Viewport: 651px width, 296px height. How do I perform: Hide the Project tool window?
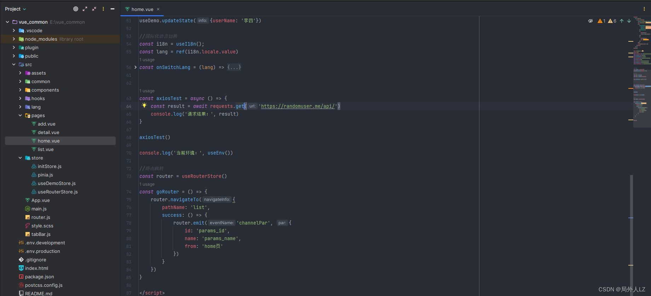click(x=113, y=9)
